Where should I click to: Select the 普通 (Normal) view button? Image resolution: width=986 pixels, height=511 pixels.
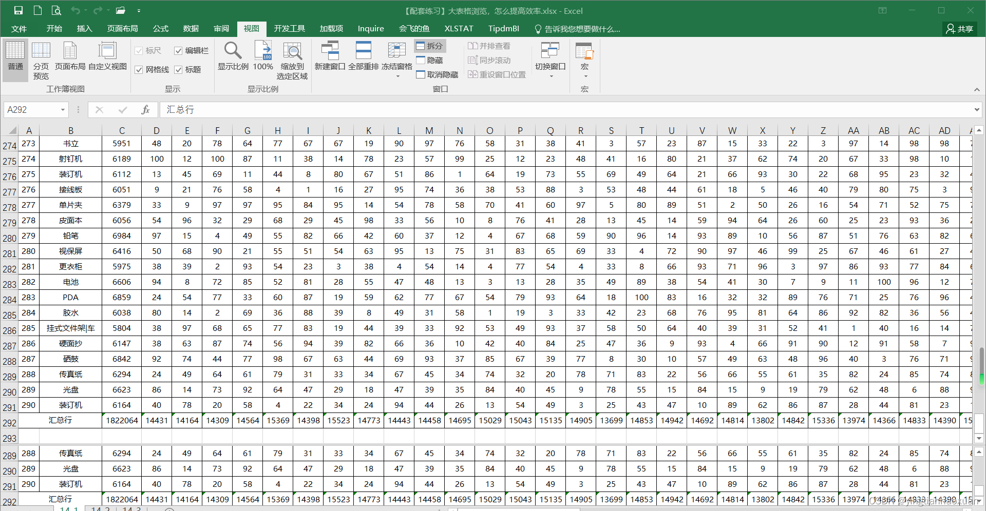tap(15, 61)
